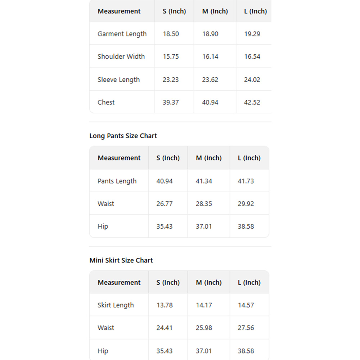Click pants Waist small value 26.77
The image size is (360, 360).
(165, 204)
